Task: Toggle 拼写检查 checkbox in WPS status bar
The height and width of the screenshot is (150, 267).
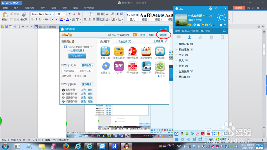Action: pos(58,140)
